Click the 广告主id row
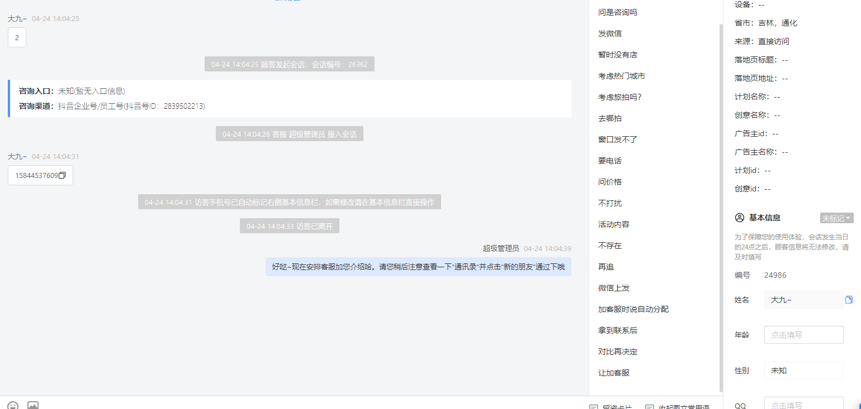The height and width of the screenshot is (409, 861). click(756, 133)
